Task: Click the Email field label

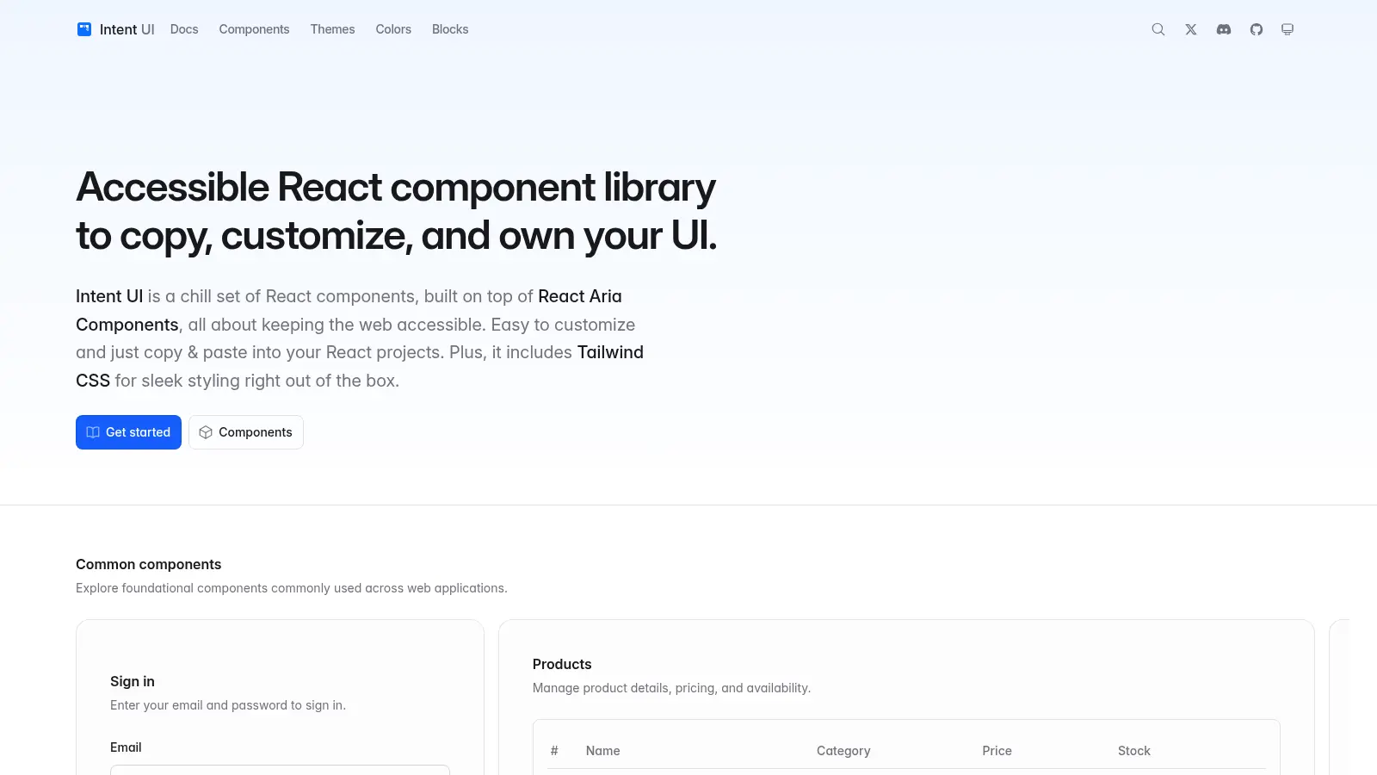Action: [x=126, y=747]
